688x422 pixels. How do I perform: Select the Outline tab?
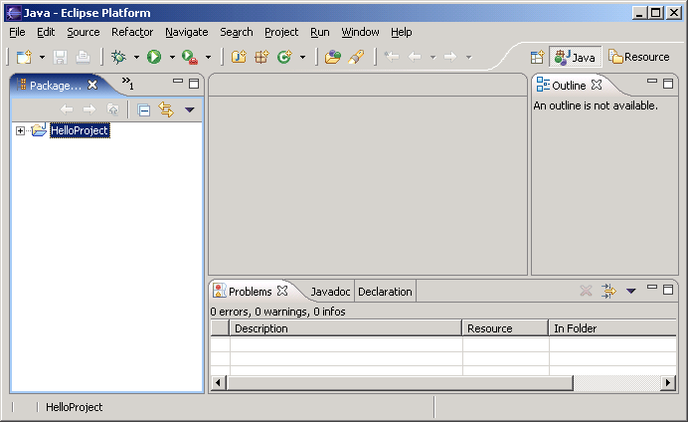click(569, 86)
